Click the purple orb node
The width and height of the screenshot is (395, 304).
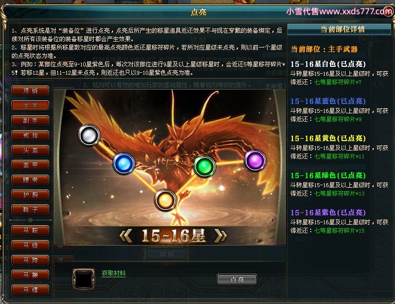(255, 160)
